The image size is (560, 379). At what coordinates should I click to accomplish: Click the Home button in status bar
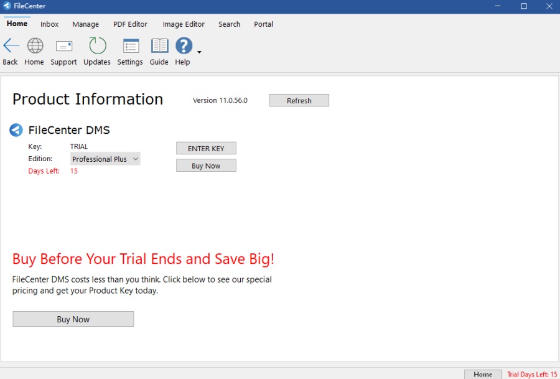click(x=483, y=375)
